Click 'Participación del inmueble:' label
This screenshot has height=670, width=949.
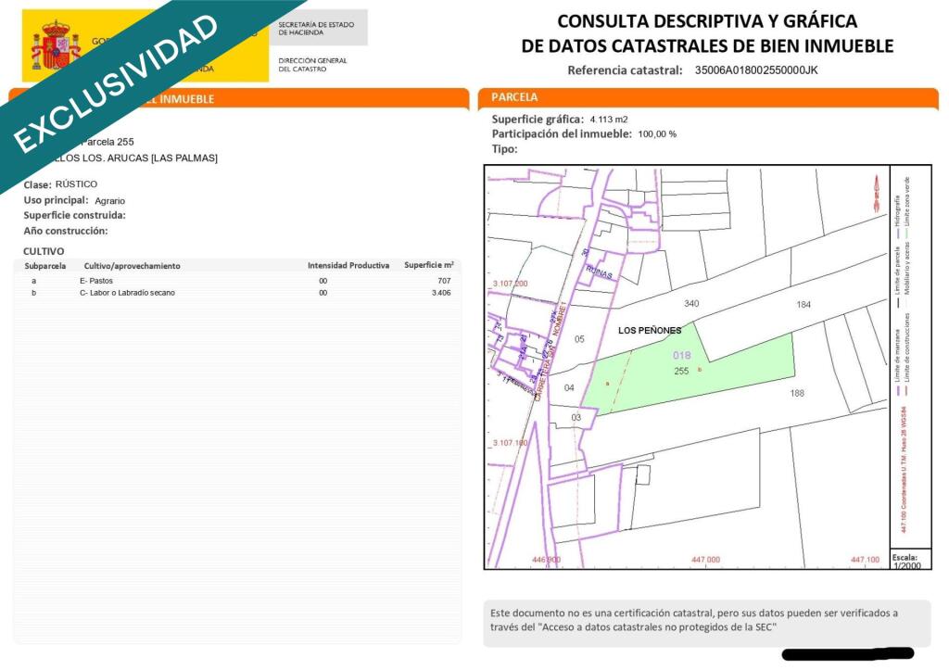click(x=562, y=133)
